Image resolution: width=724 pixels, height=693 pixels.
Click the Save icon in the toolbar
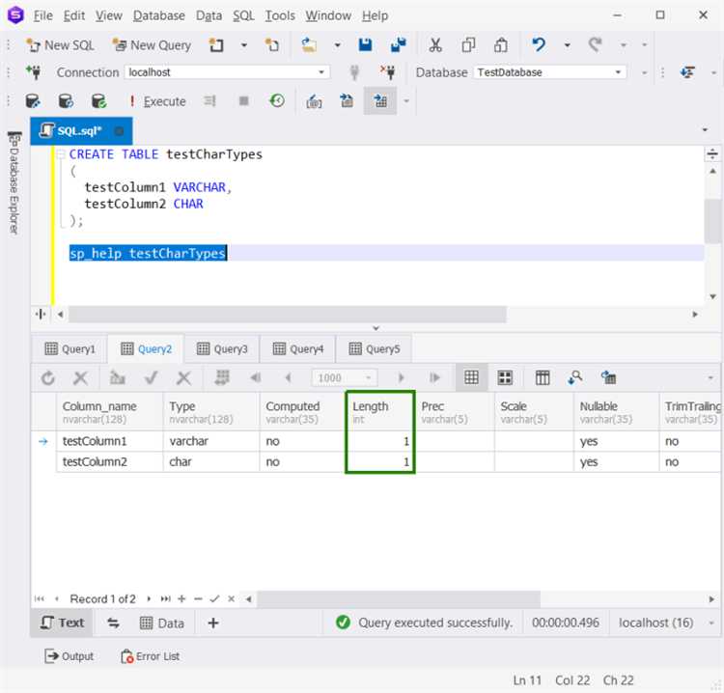pos(366,45)
